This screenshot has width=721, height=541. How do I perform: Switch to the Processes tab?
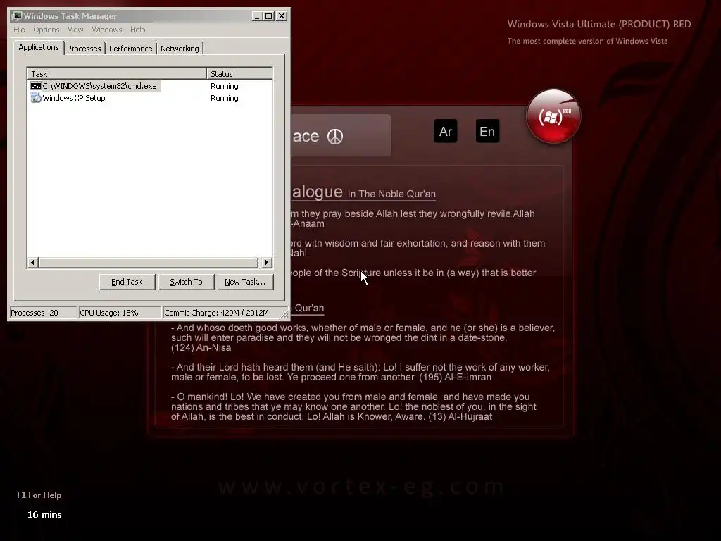(84, 49)
